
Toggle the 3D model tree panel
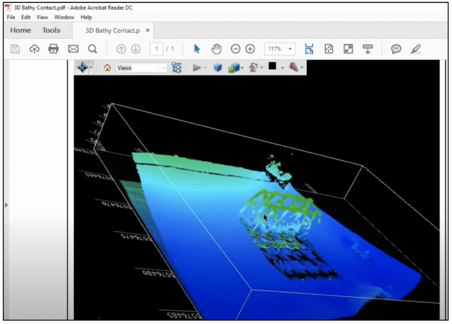(176, 67)
